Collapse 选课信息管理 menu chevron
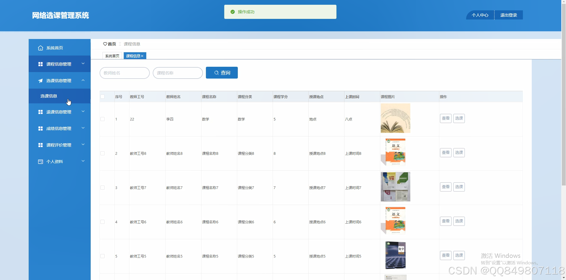 coord(83,80)
